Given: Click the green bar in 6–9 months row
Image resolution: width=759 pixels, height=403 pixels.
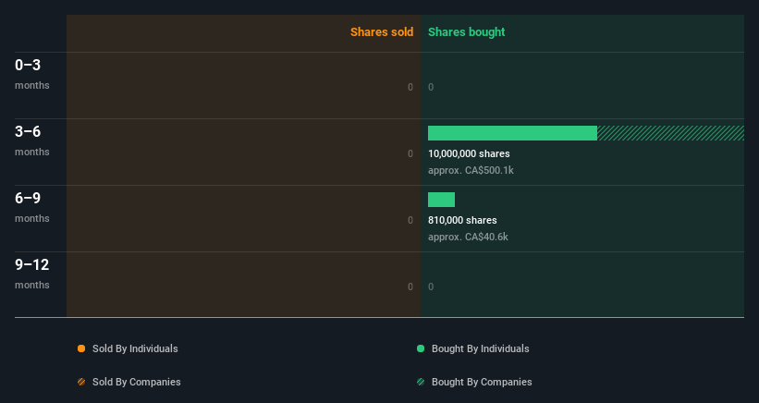Looking at the screenshot, I should pos(442,200).
